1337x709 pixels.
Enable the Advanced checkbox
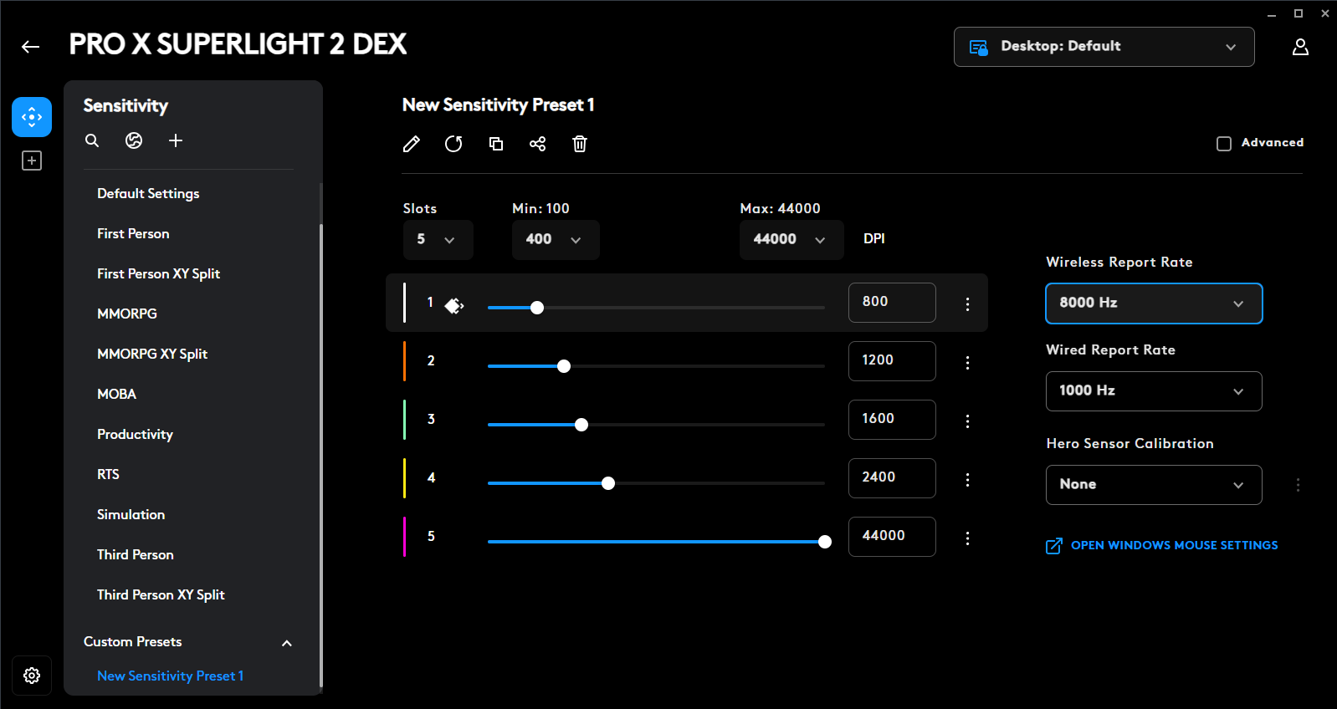point(1224,144)
